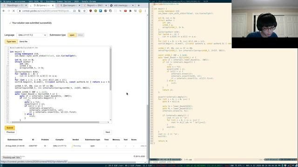
Task: Open the view report link in submission row
Action: [143, 146]
